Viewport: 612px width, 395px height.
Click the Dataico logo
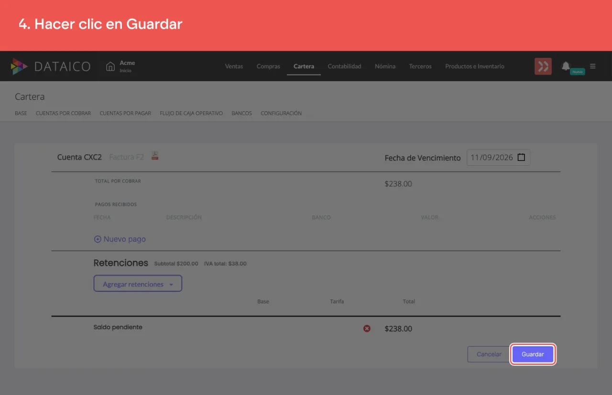point(50,66)
